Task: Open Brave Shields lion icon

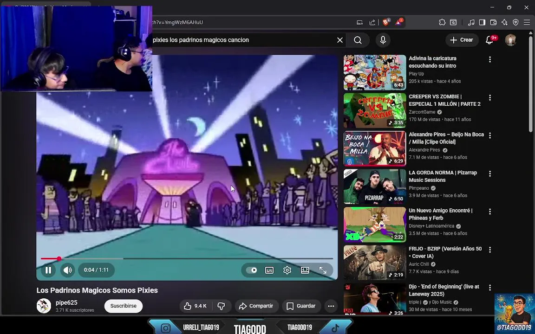Action: tap(386, 22)
